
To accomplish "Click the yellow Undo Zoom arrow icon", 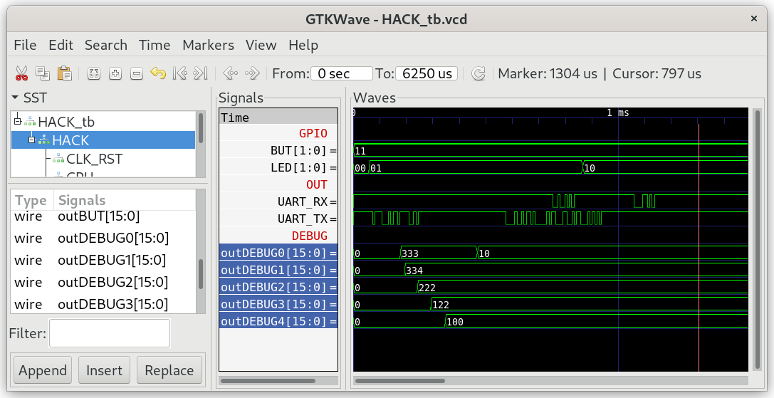I will (158, 73).
